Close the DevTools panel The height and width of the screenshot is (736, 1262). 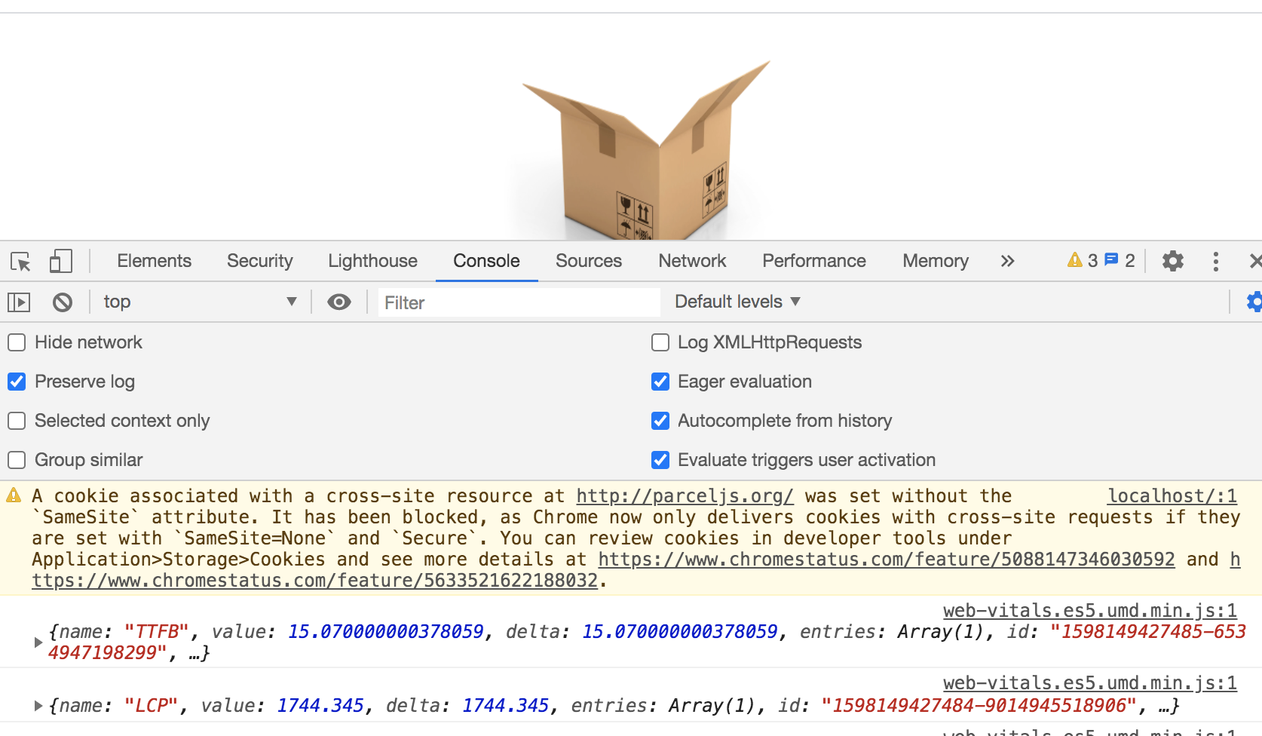(1254, 261)
